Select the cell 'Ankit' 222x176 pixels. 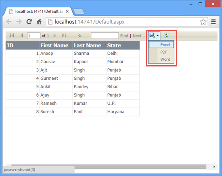point(56,87)
